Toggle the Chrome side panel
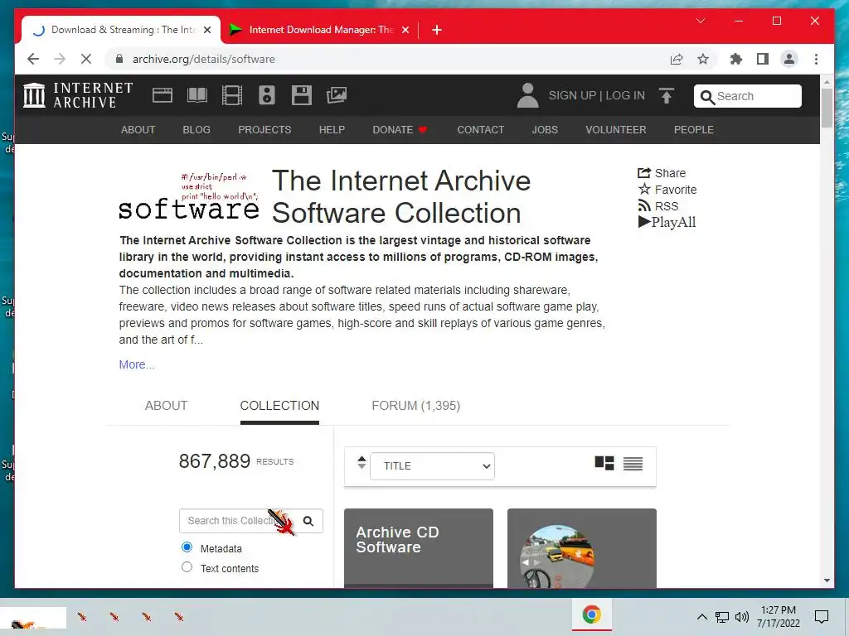The height and width of the screenshot is (636, 849). coord(763,59)
